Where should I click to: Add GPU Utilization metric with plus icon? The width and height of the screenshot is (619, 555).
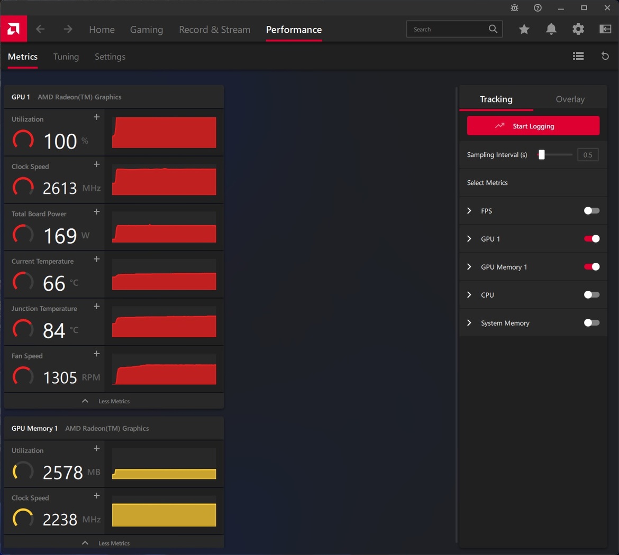click(96, 117)
